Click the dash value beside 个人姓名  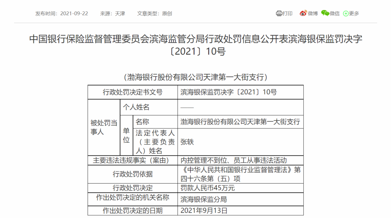(187, 108)
